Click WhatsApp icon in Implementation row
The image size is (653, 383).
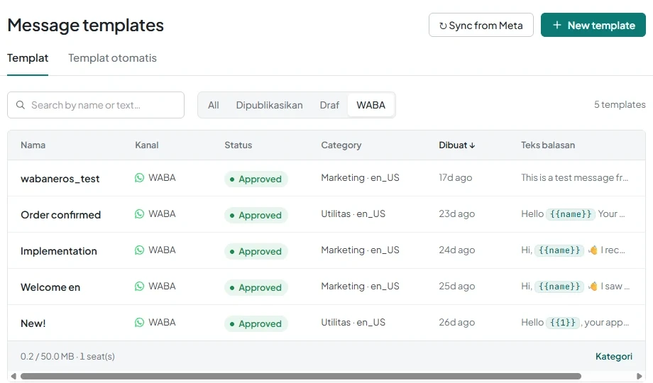pos(139,250)
